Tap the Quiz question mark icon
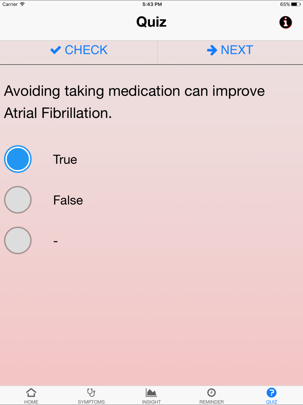Screen dimensions: 303x405 point(271,393)
